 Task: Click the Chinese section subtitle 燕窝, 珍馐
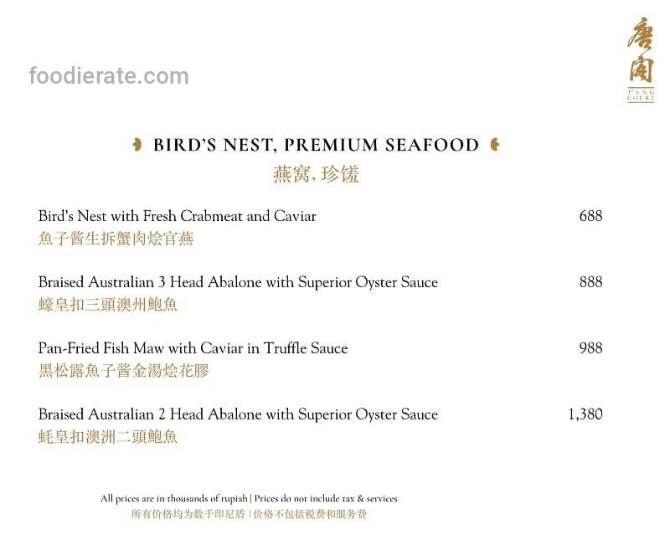(x=316, y=174)
